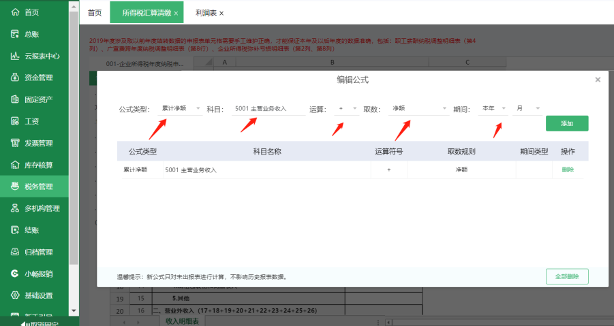Expand the 公式类型 dropdown showing 累计净额

[x=180, y=108]
